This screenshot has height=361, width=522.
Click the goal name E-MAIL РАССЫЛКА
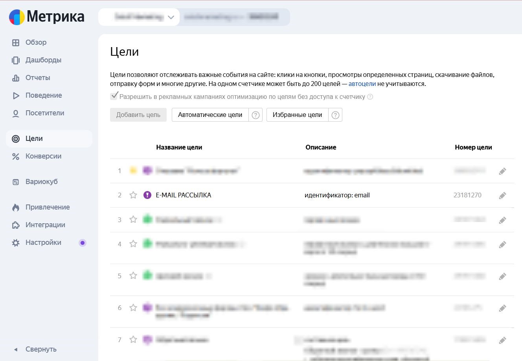point(184,195)
